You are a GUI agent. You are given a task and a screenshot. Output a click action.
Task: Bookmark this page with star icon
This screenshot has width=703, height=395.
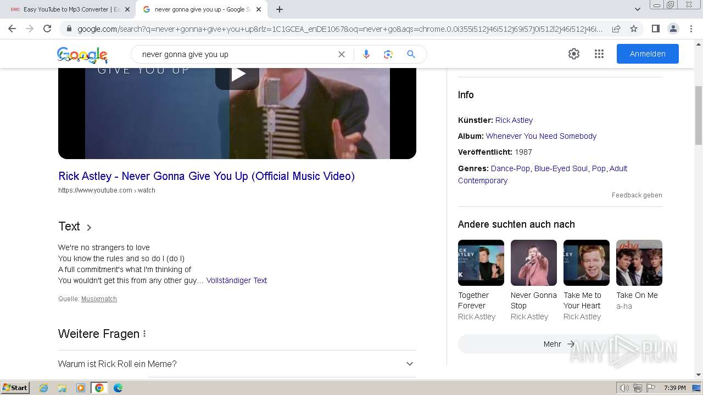pos(634,29)
